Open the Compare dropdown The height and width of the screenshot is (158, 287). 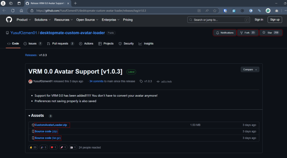[250, 69]
